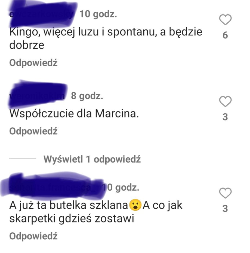View 3 likes on "Współczucie dla Marcina" comment

[225, 117]
